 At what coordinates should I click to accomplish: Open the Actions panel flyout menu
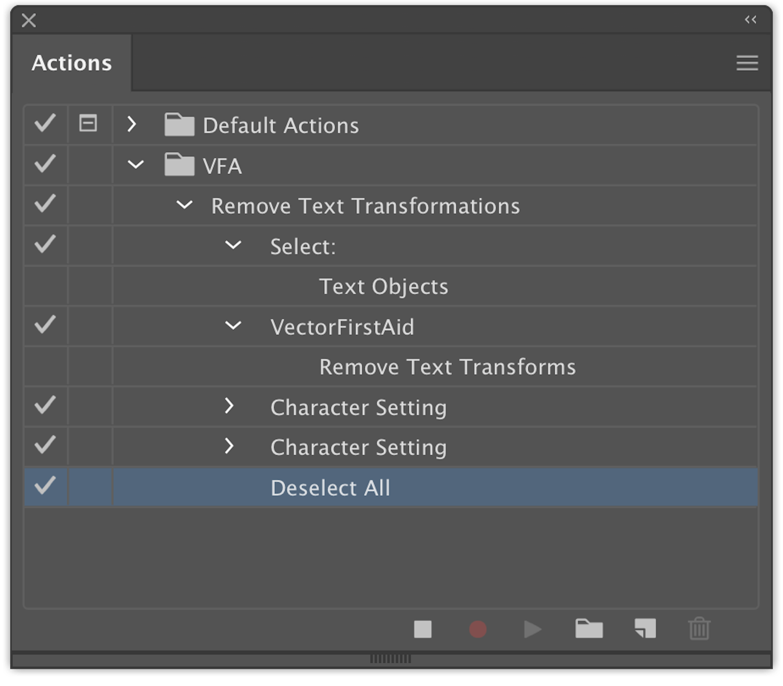click(x=747, y=63)
